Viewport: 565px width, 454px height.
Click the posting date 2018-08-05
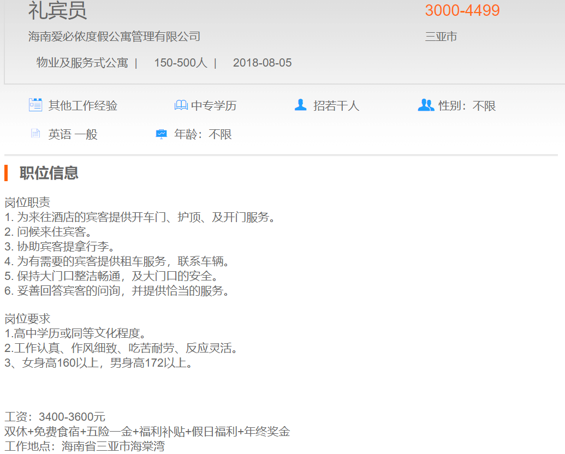point(262,63)
